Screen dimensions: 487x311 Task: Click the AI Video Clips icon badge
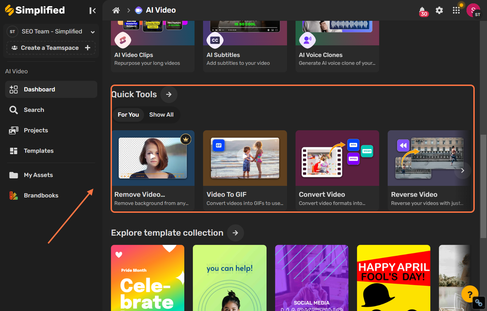[123, 40]
